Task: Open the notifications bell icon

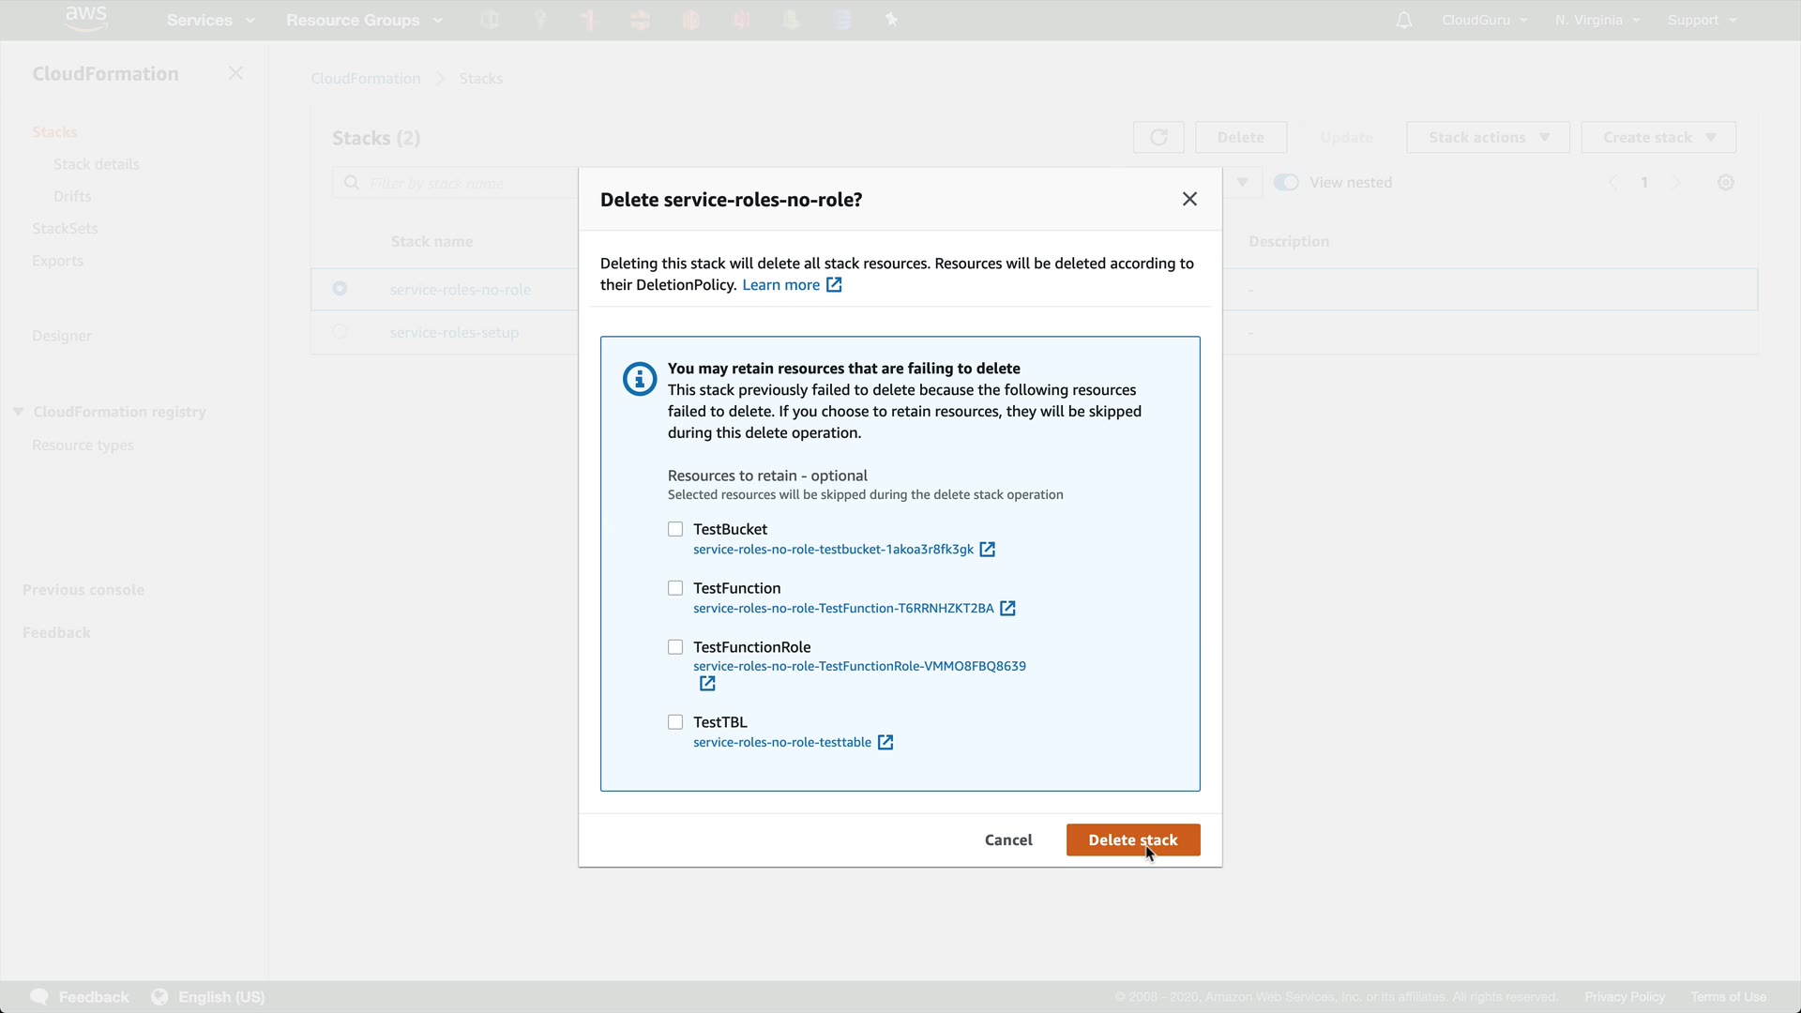Action: (x=1403, y=21)
